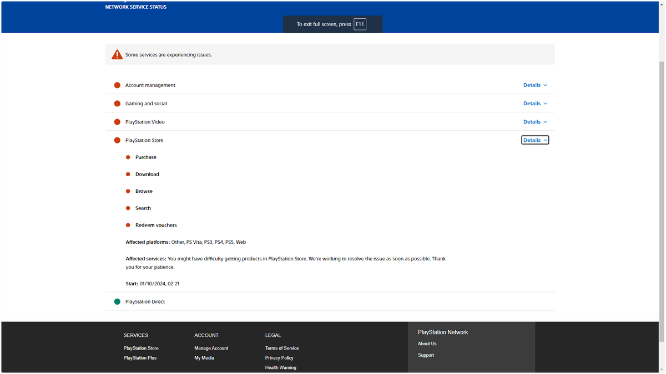
Task: Click the PlayStation Network footer heading
Action: coord(443,332)
